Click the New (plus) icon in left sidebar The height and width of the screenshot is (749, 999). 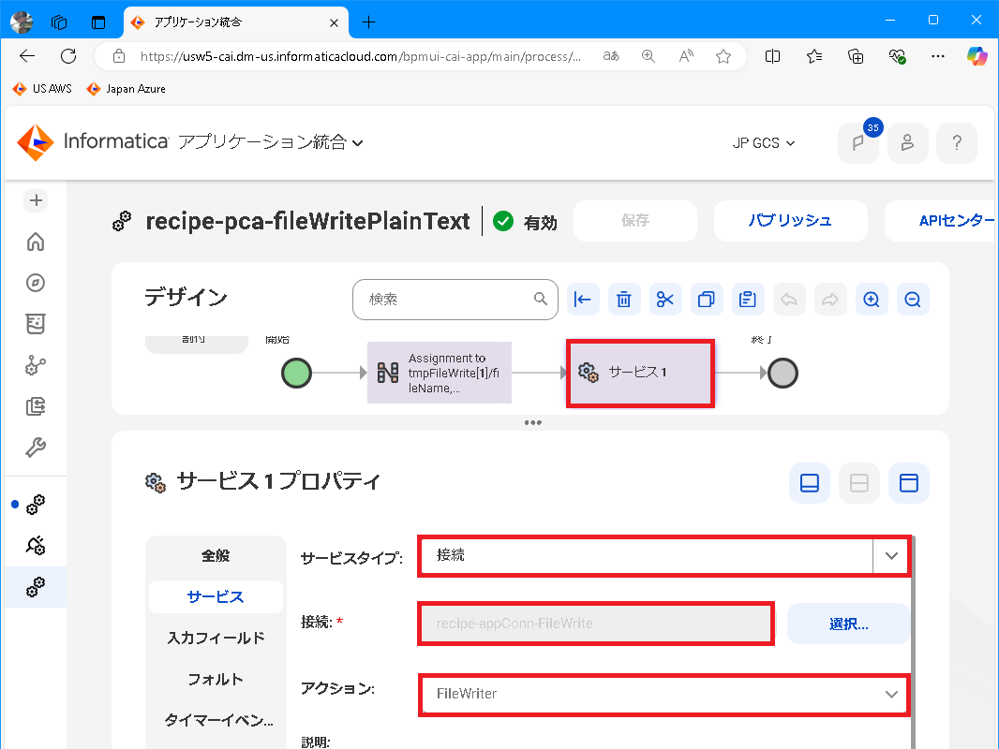click(36, 200)
